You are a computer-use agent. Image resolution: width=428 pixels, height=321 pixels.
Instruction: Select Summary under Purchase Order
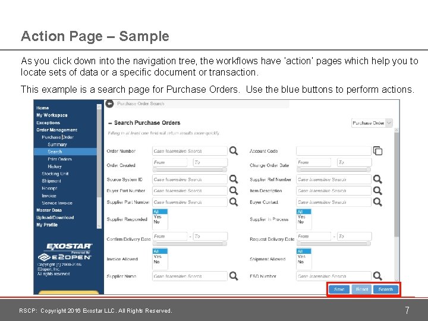tap(57, 144)
